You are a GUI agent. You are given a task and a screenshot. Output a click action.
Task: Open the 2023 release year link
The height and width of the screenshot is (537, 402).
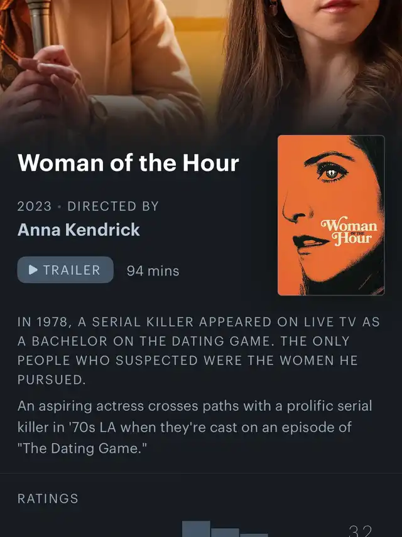point(35,206)
